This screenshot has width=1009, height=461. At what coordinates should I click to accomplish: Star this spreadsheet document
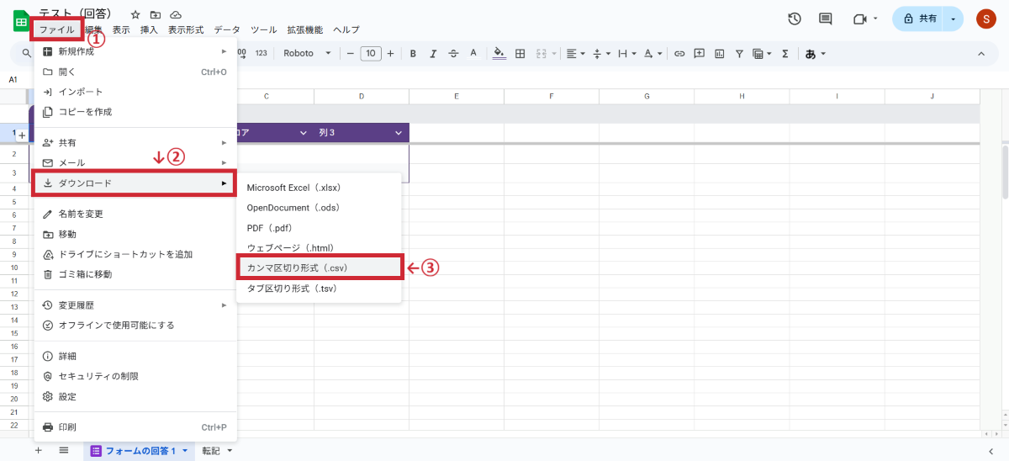(x=135, y=15)
